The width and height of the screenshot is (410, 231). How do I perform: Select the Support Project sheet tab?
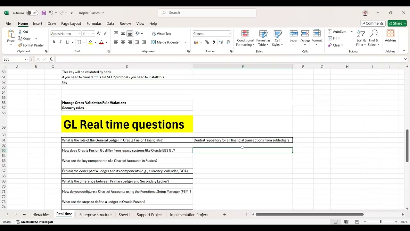[x=150, y=215]
